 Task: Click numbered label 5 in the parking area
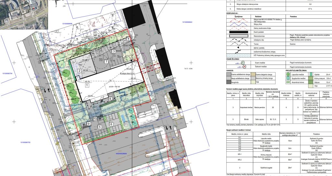pyautogui.click(x=100, y=127)
